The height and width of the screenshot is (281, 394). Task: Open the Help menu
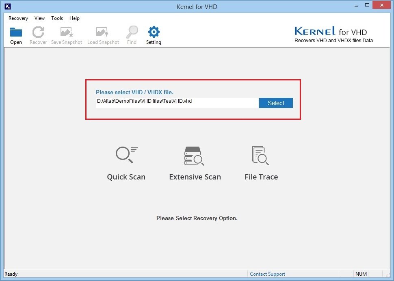click(74, 18)
